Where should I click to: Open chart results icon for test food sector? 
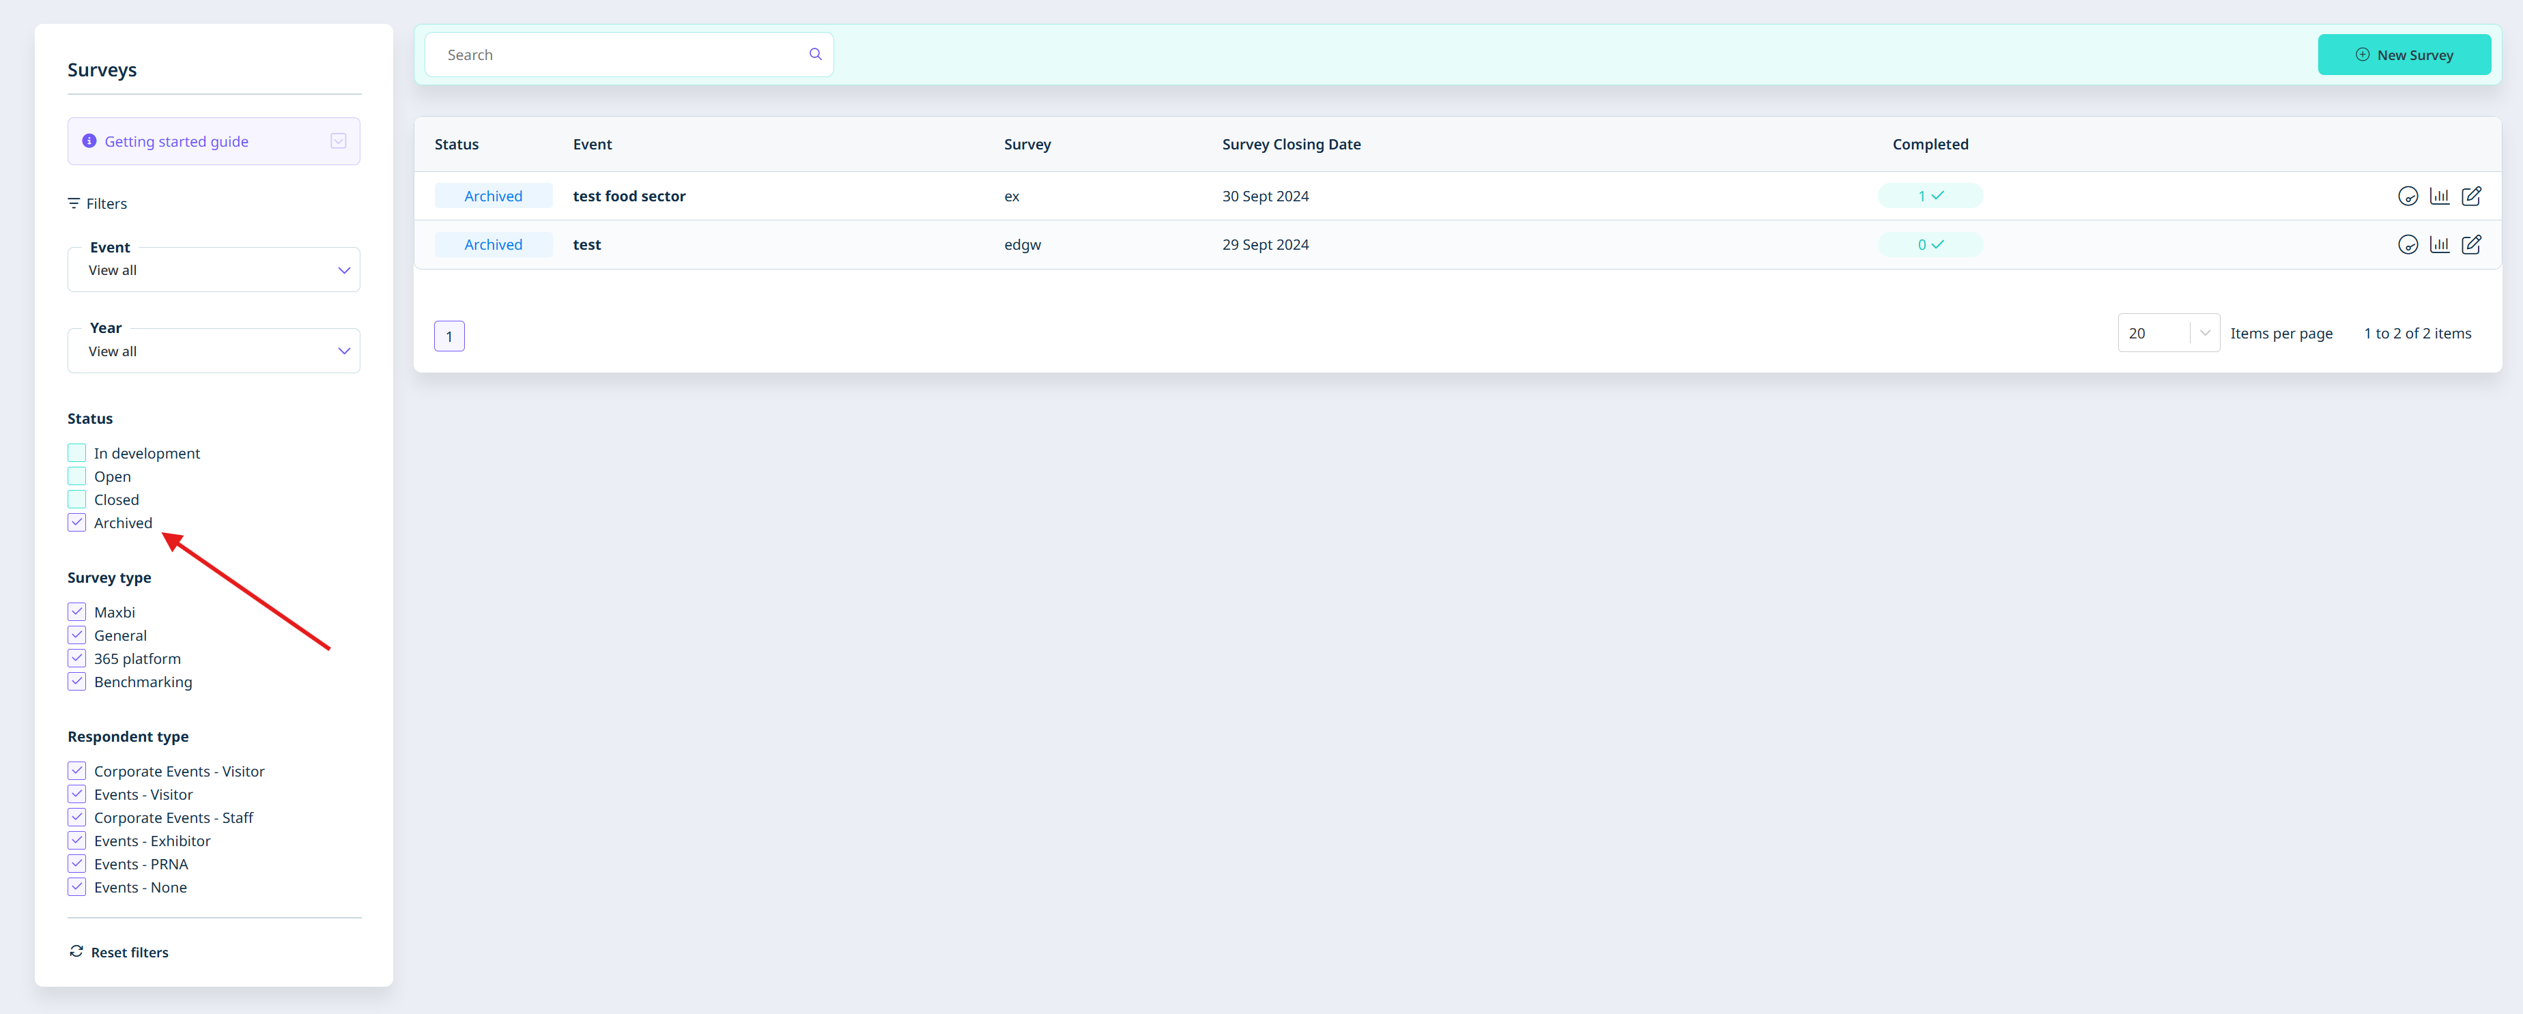[x=2439, y=196]
